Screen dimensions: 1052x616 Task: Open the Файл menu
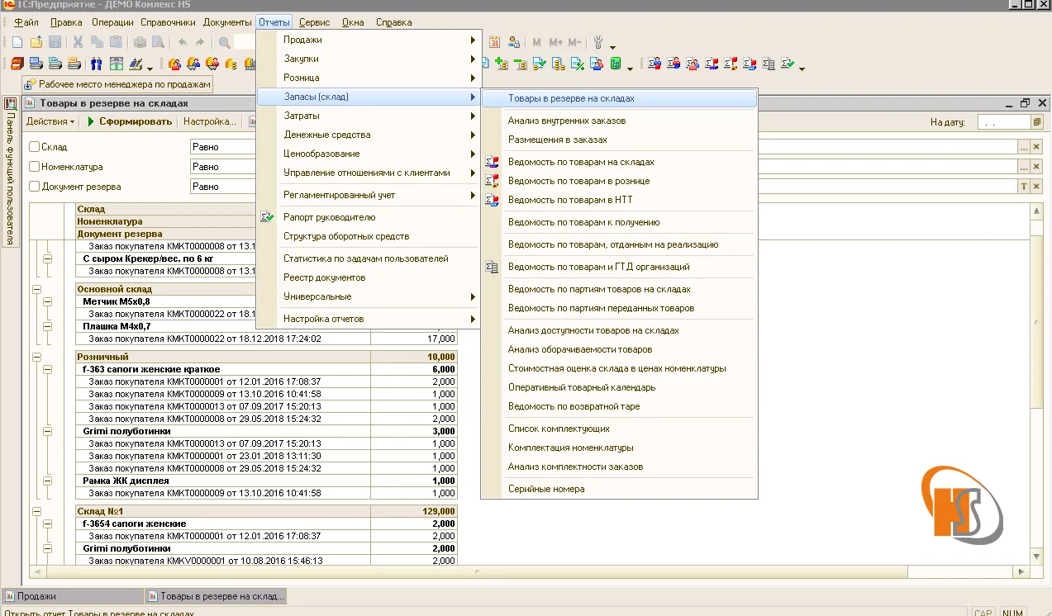(x=26, y=22)
